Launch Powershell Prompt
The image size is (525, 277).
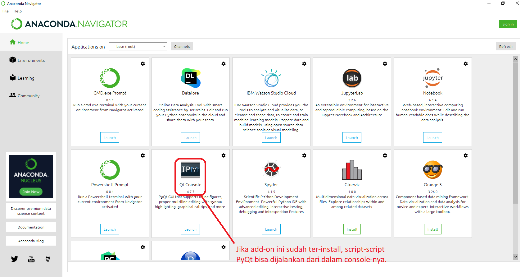pyautogui.click(x=110, y=229)
